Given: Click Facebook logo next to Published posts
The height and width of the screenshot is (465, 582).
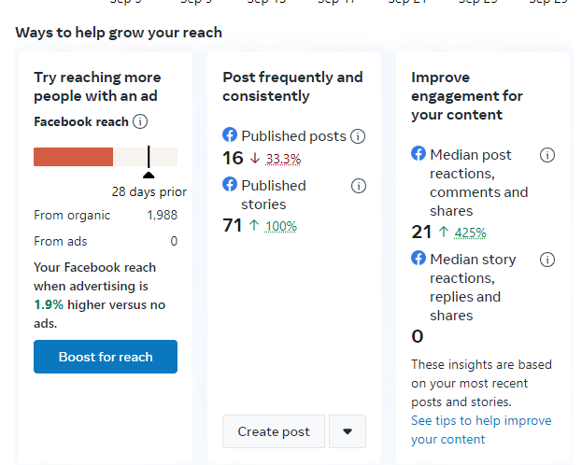Looking at the screenshot, I should [x=230, y=135].
